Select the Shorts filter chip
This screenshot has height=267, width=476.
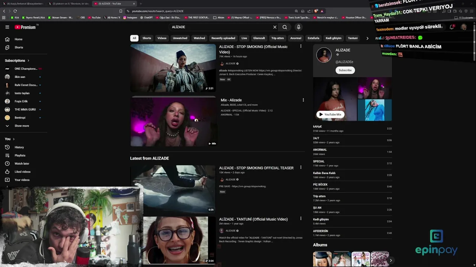tap(147, 38)
